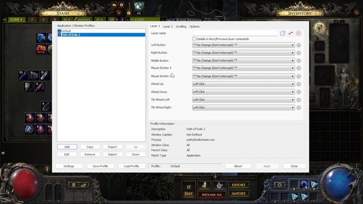Switch to the Options tab

click(194, 27)
